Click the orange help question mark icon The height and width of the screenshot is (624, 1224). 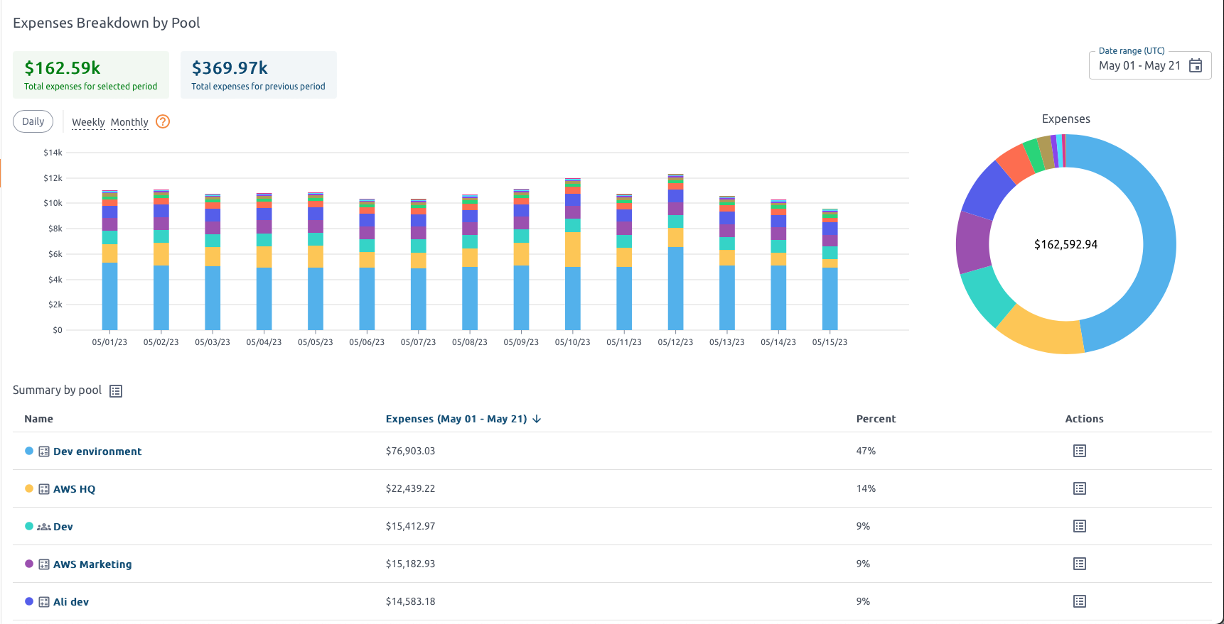[x=163, y=121]
